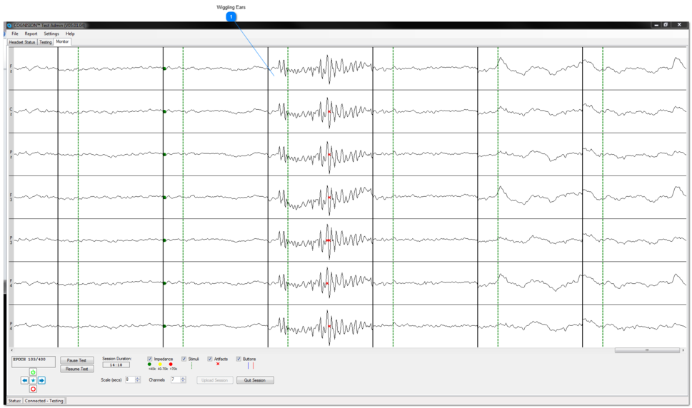This screenshot has height=408, width=692.
Task: Click the green power icon
Action: 33,372
